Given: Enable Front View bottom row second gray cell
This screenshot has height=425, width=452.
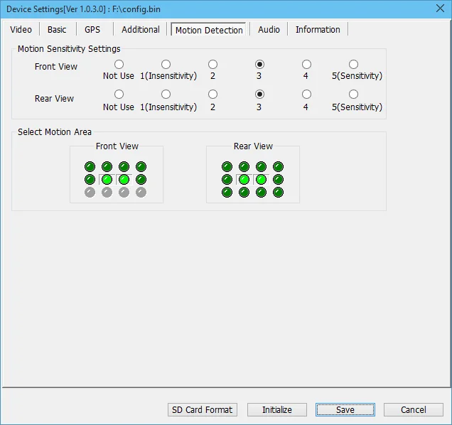Looking at the screenshot, I should tap(107, 193).
